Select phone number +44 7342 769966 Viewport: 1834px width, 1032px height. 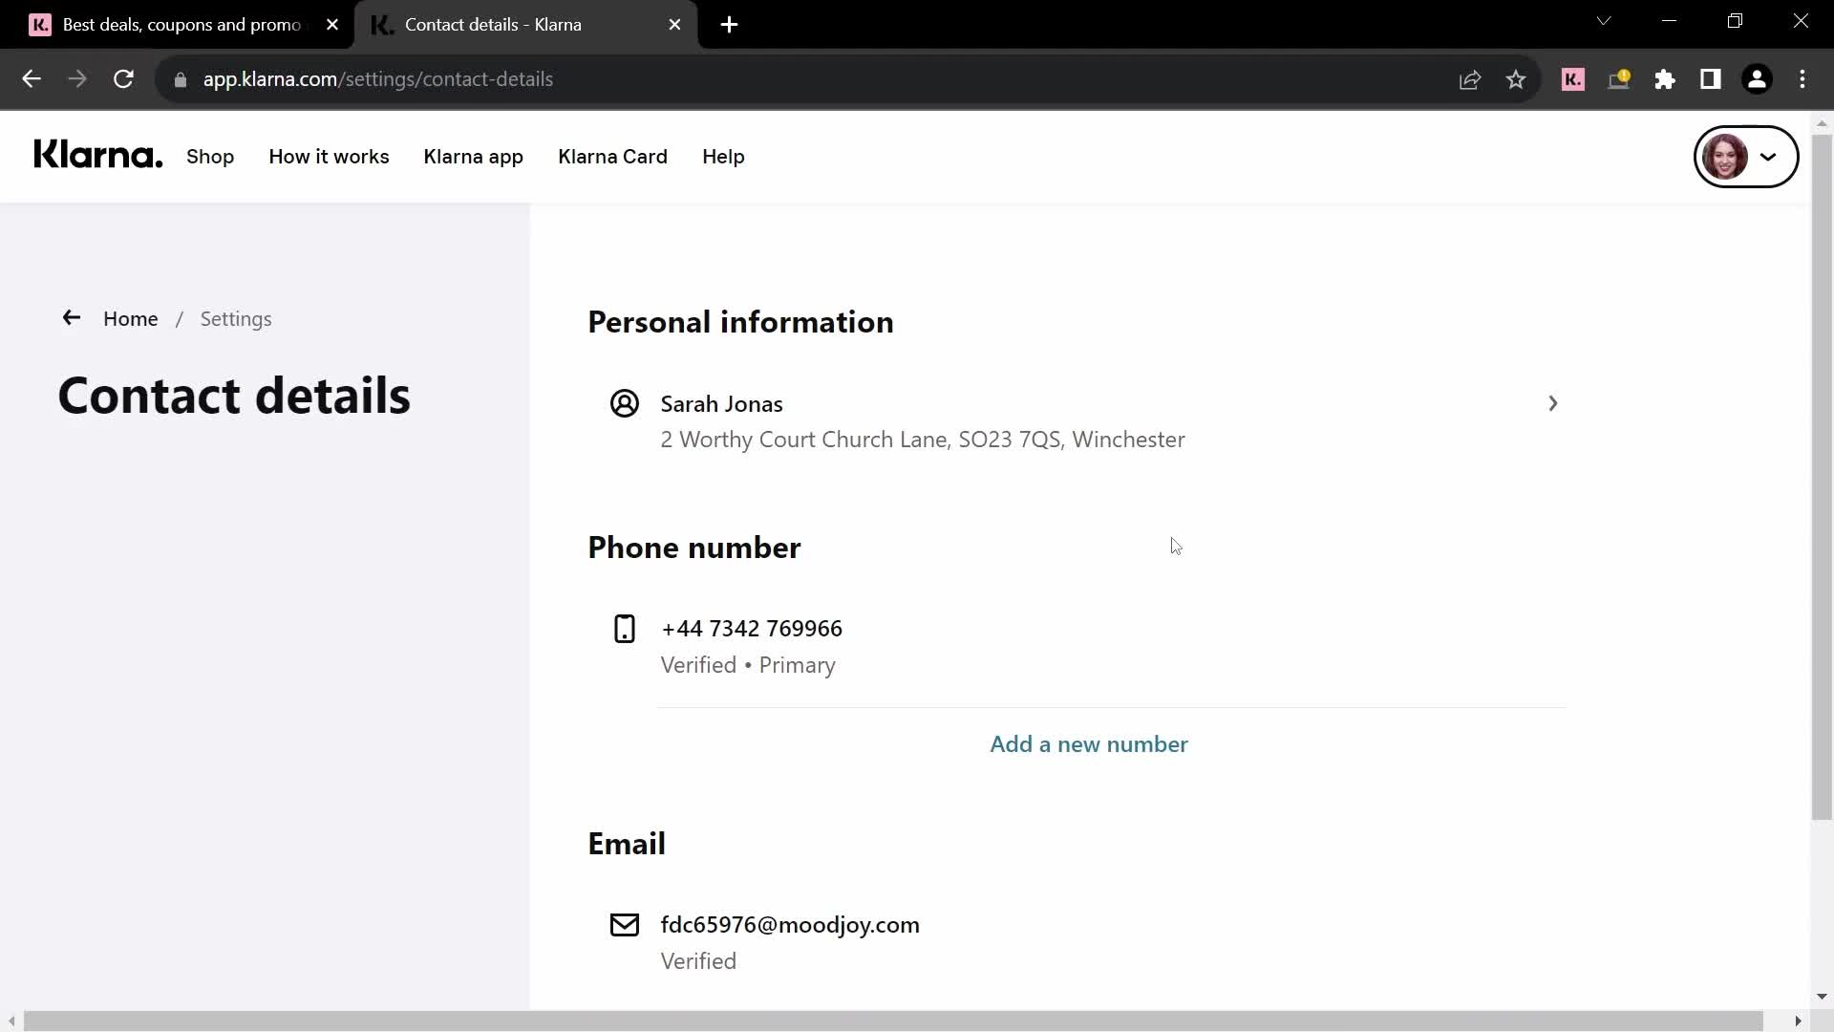pos(752,629)
